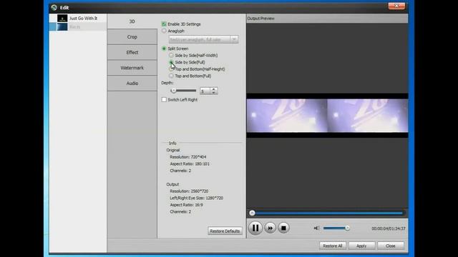Go to the Audio tab
The image size is (458, 257).
pyautogui.click(x=132, y=83)
